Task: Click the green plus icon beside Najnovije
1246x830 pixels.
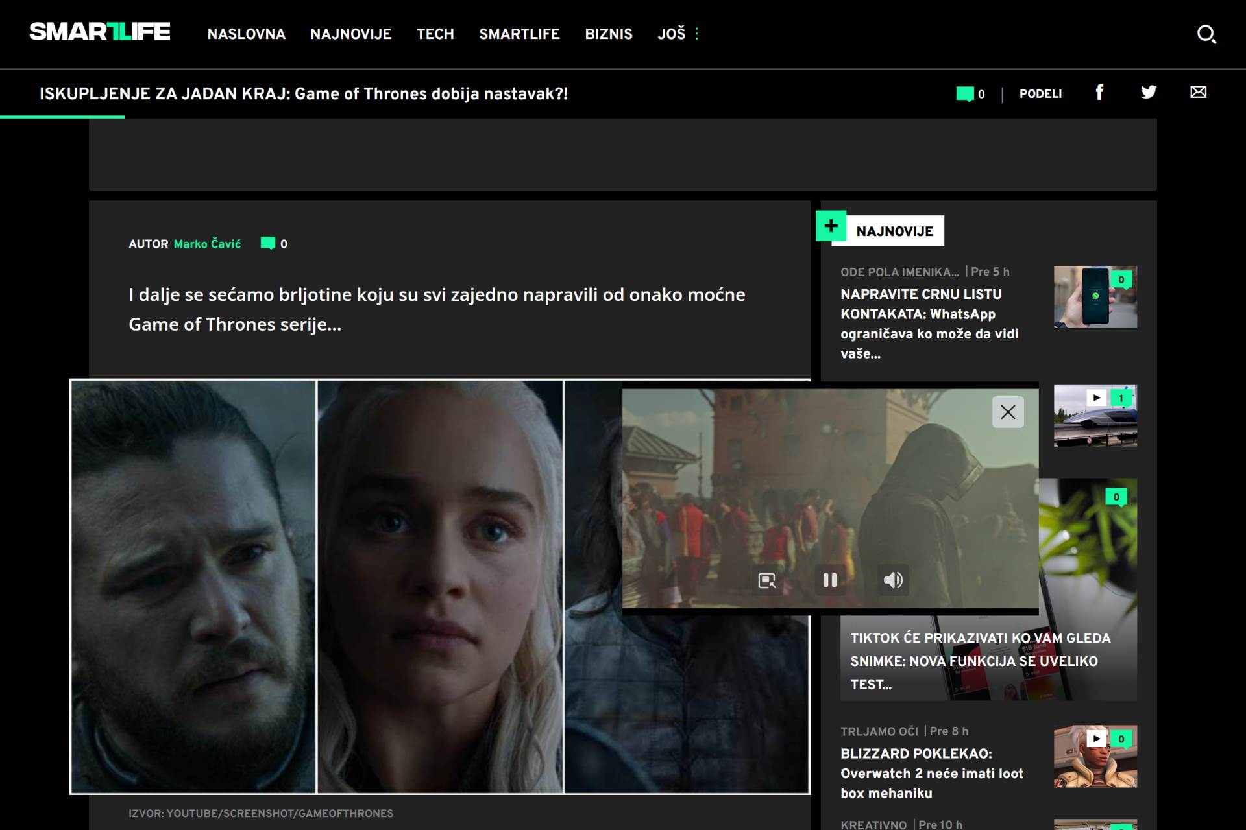Action: 831,226
